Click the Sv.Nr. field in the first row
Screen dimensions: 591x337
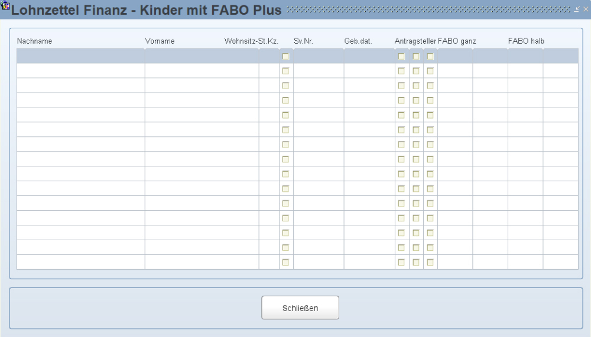pyautogui.click(x=318, y=56)
